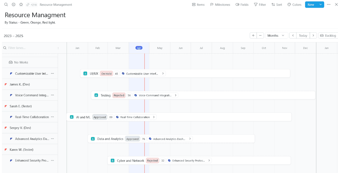Zoom in timeline with plus button

[253, 36]
